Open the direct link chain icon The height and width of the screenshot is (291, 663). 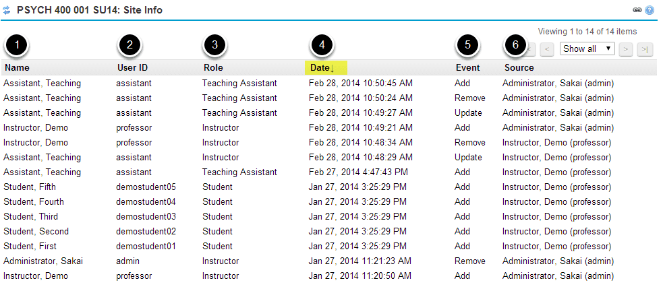click(637, 10)
